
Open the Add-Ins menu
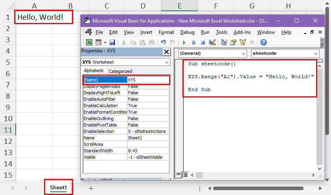click(242, 32)
